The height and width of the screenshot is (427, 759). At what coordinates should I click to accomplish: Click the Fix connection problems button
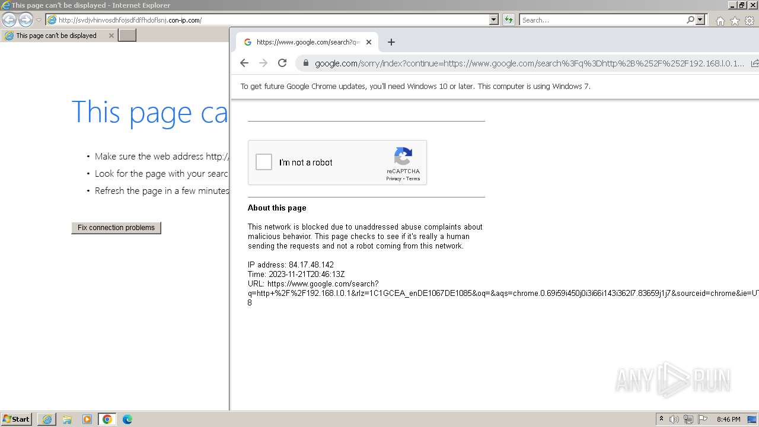[x=116, y=228]
